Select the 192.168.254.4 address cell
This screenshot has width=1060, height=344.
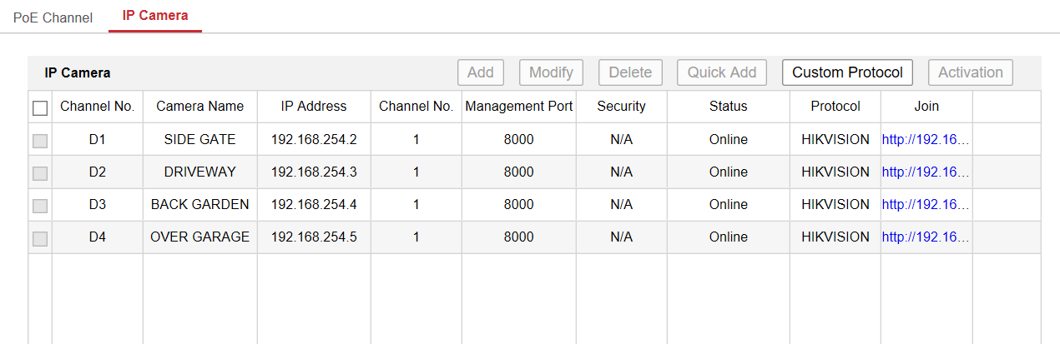click(x=314, y=205)
